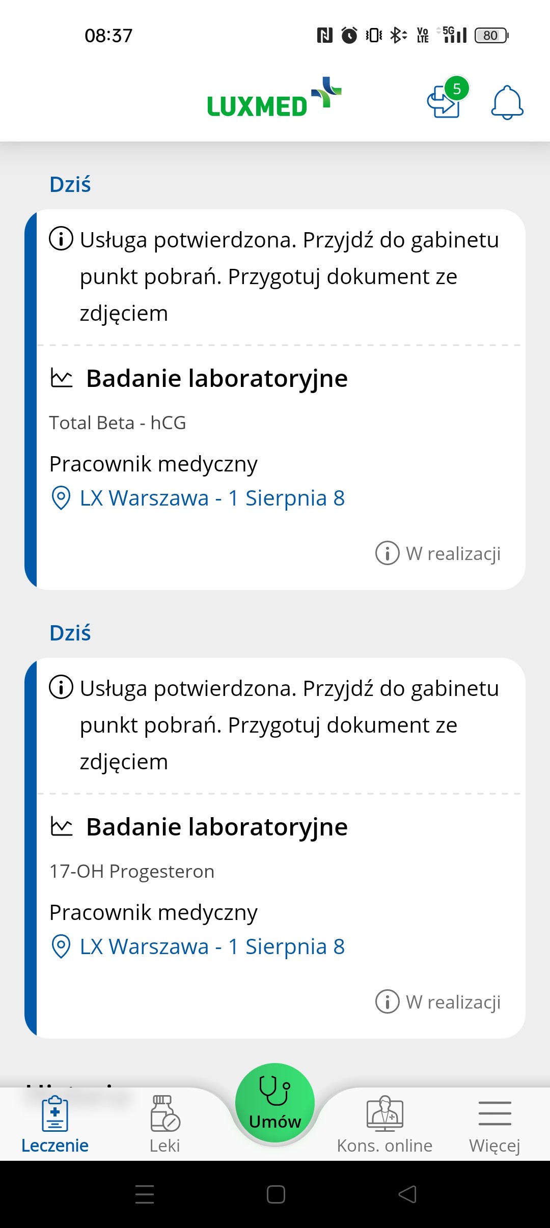Tap info icon on Total Beta-hCG confirmation

(61, 239)
